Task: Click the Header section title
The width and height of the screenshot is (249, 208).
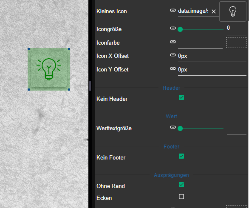Action: (x=171, y=88)
